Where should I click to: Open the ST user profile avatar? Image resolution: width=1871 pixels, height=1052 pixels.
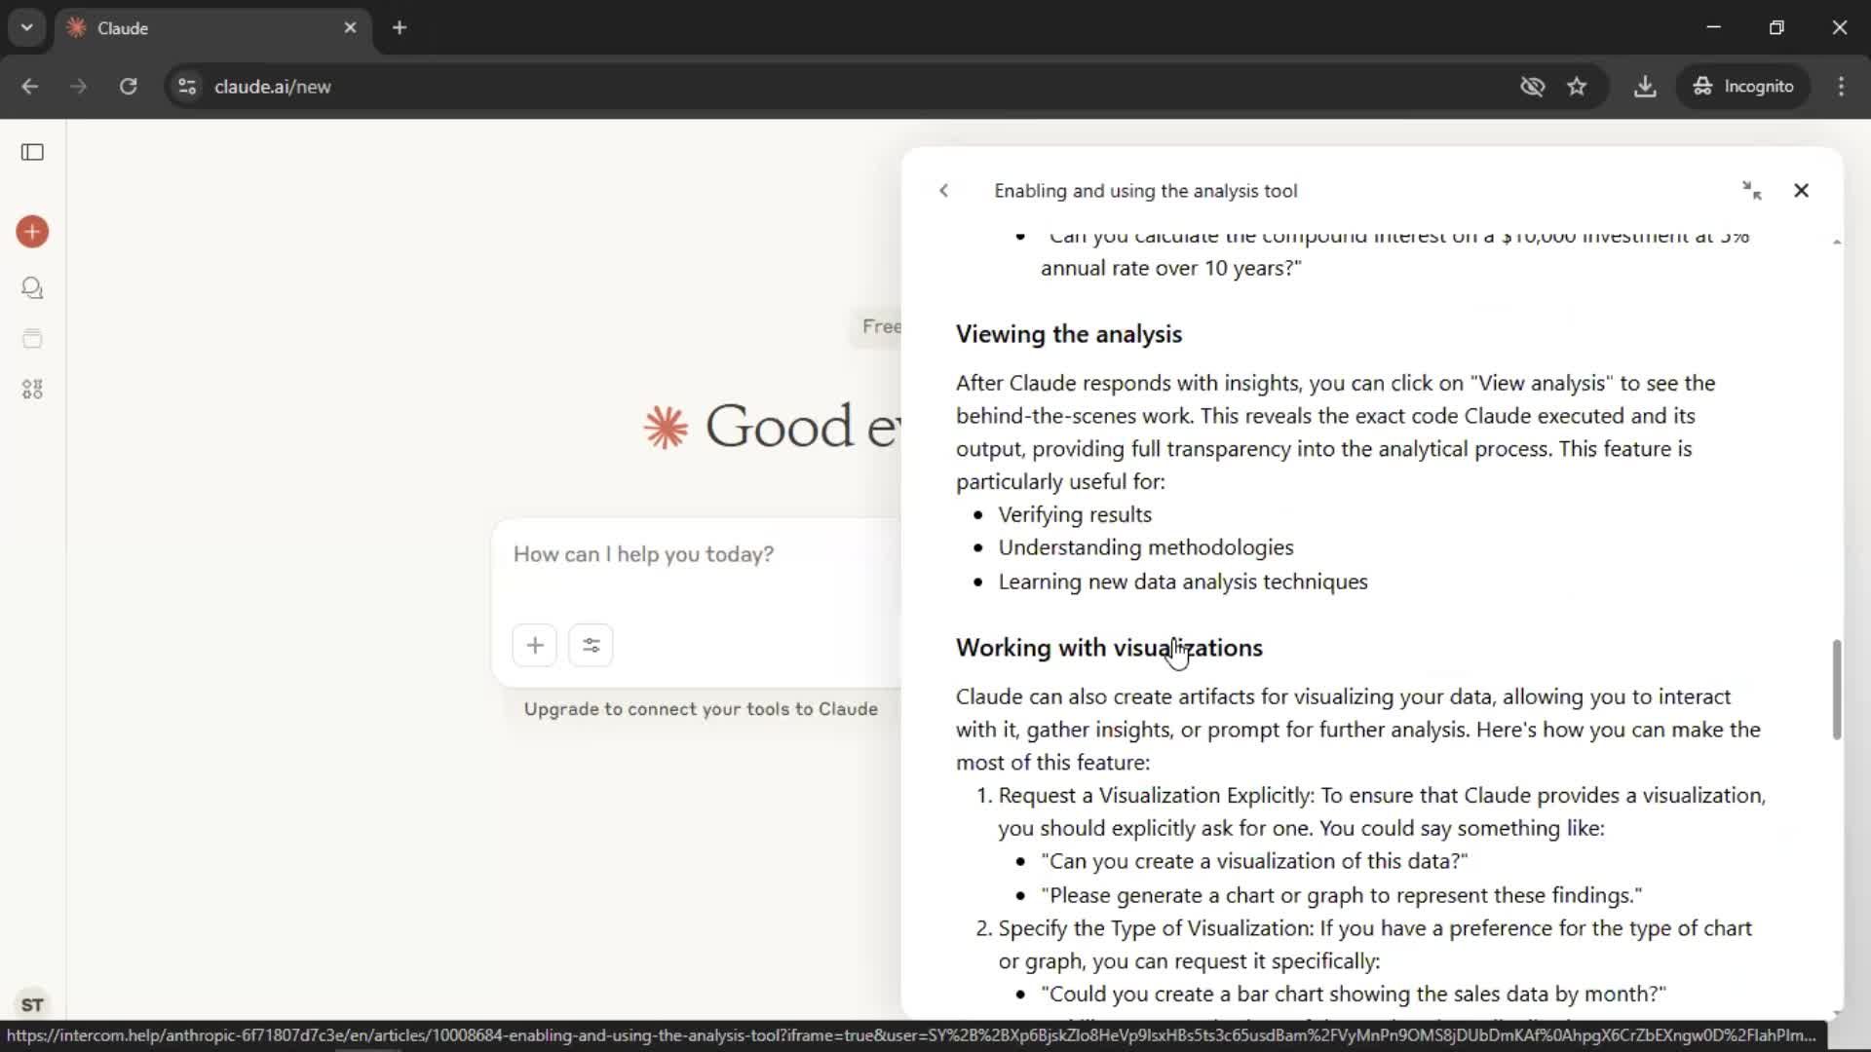coord(32,1004)
